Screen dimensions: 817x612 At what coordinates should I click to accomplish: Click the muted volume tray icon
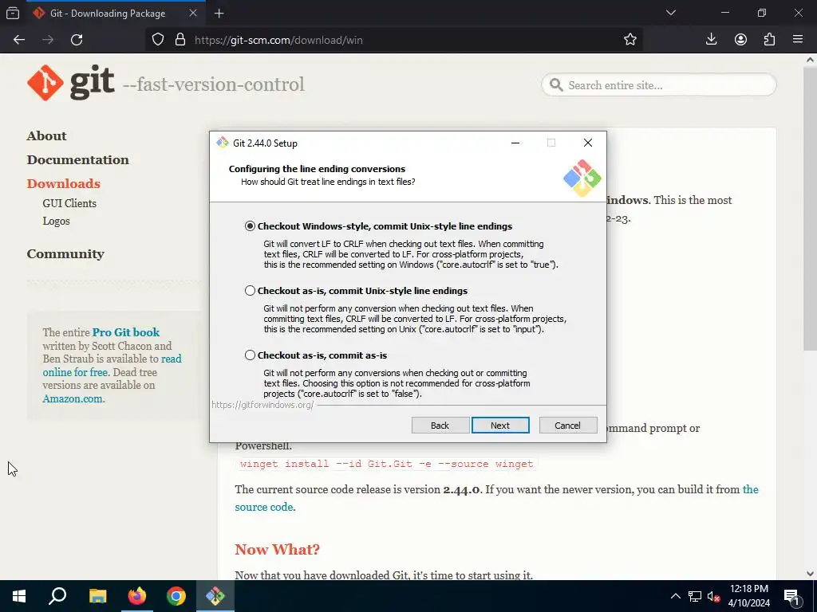713,596
